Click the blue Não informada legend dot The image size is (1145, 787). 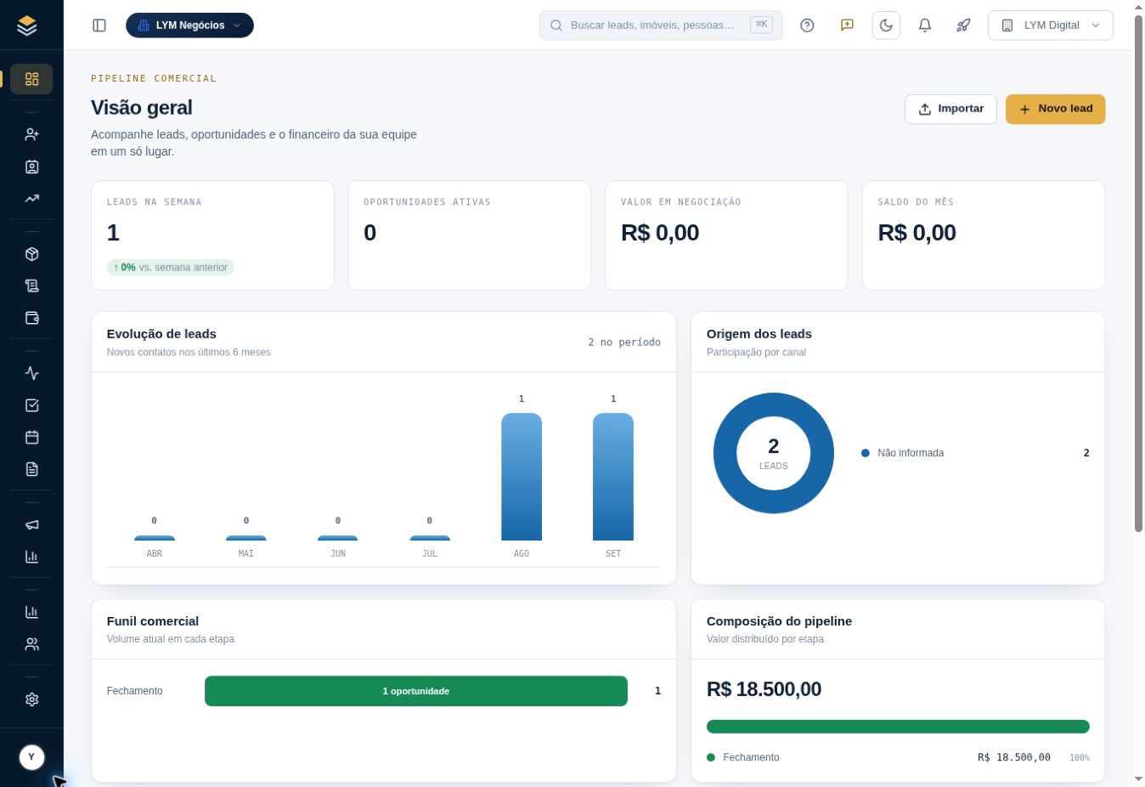click(x=866, y=453)
